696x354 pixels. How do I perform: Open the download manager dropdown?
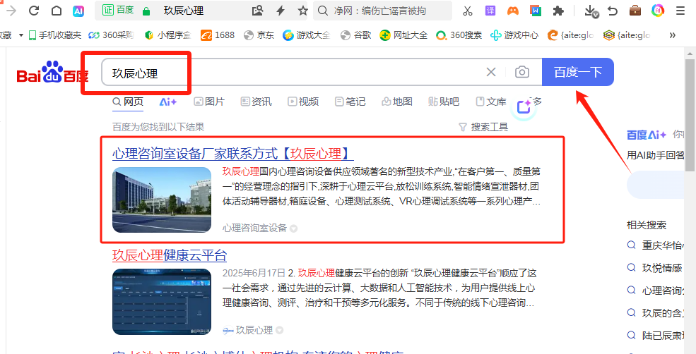(591, 11)
